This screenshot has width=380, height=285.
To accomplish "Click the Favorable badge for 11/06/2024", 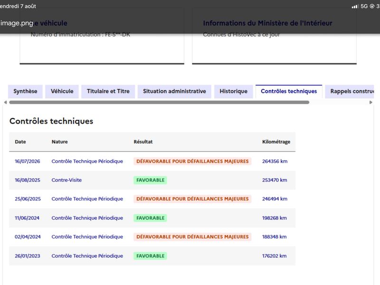I will point(150,218).
